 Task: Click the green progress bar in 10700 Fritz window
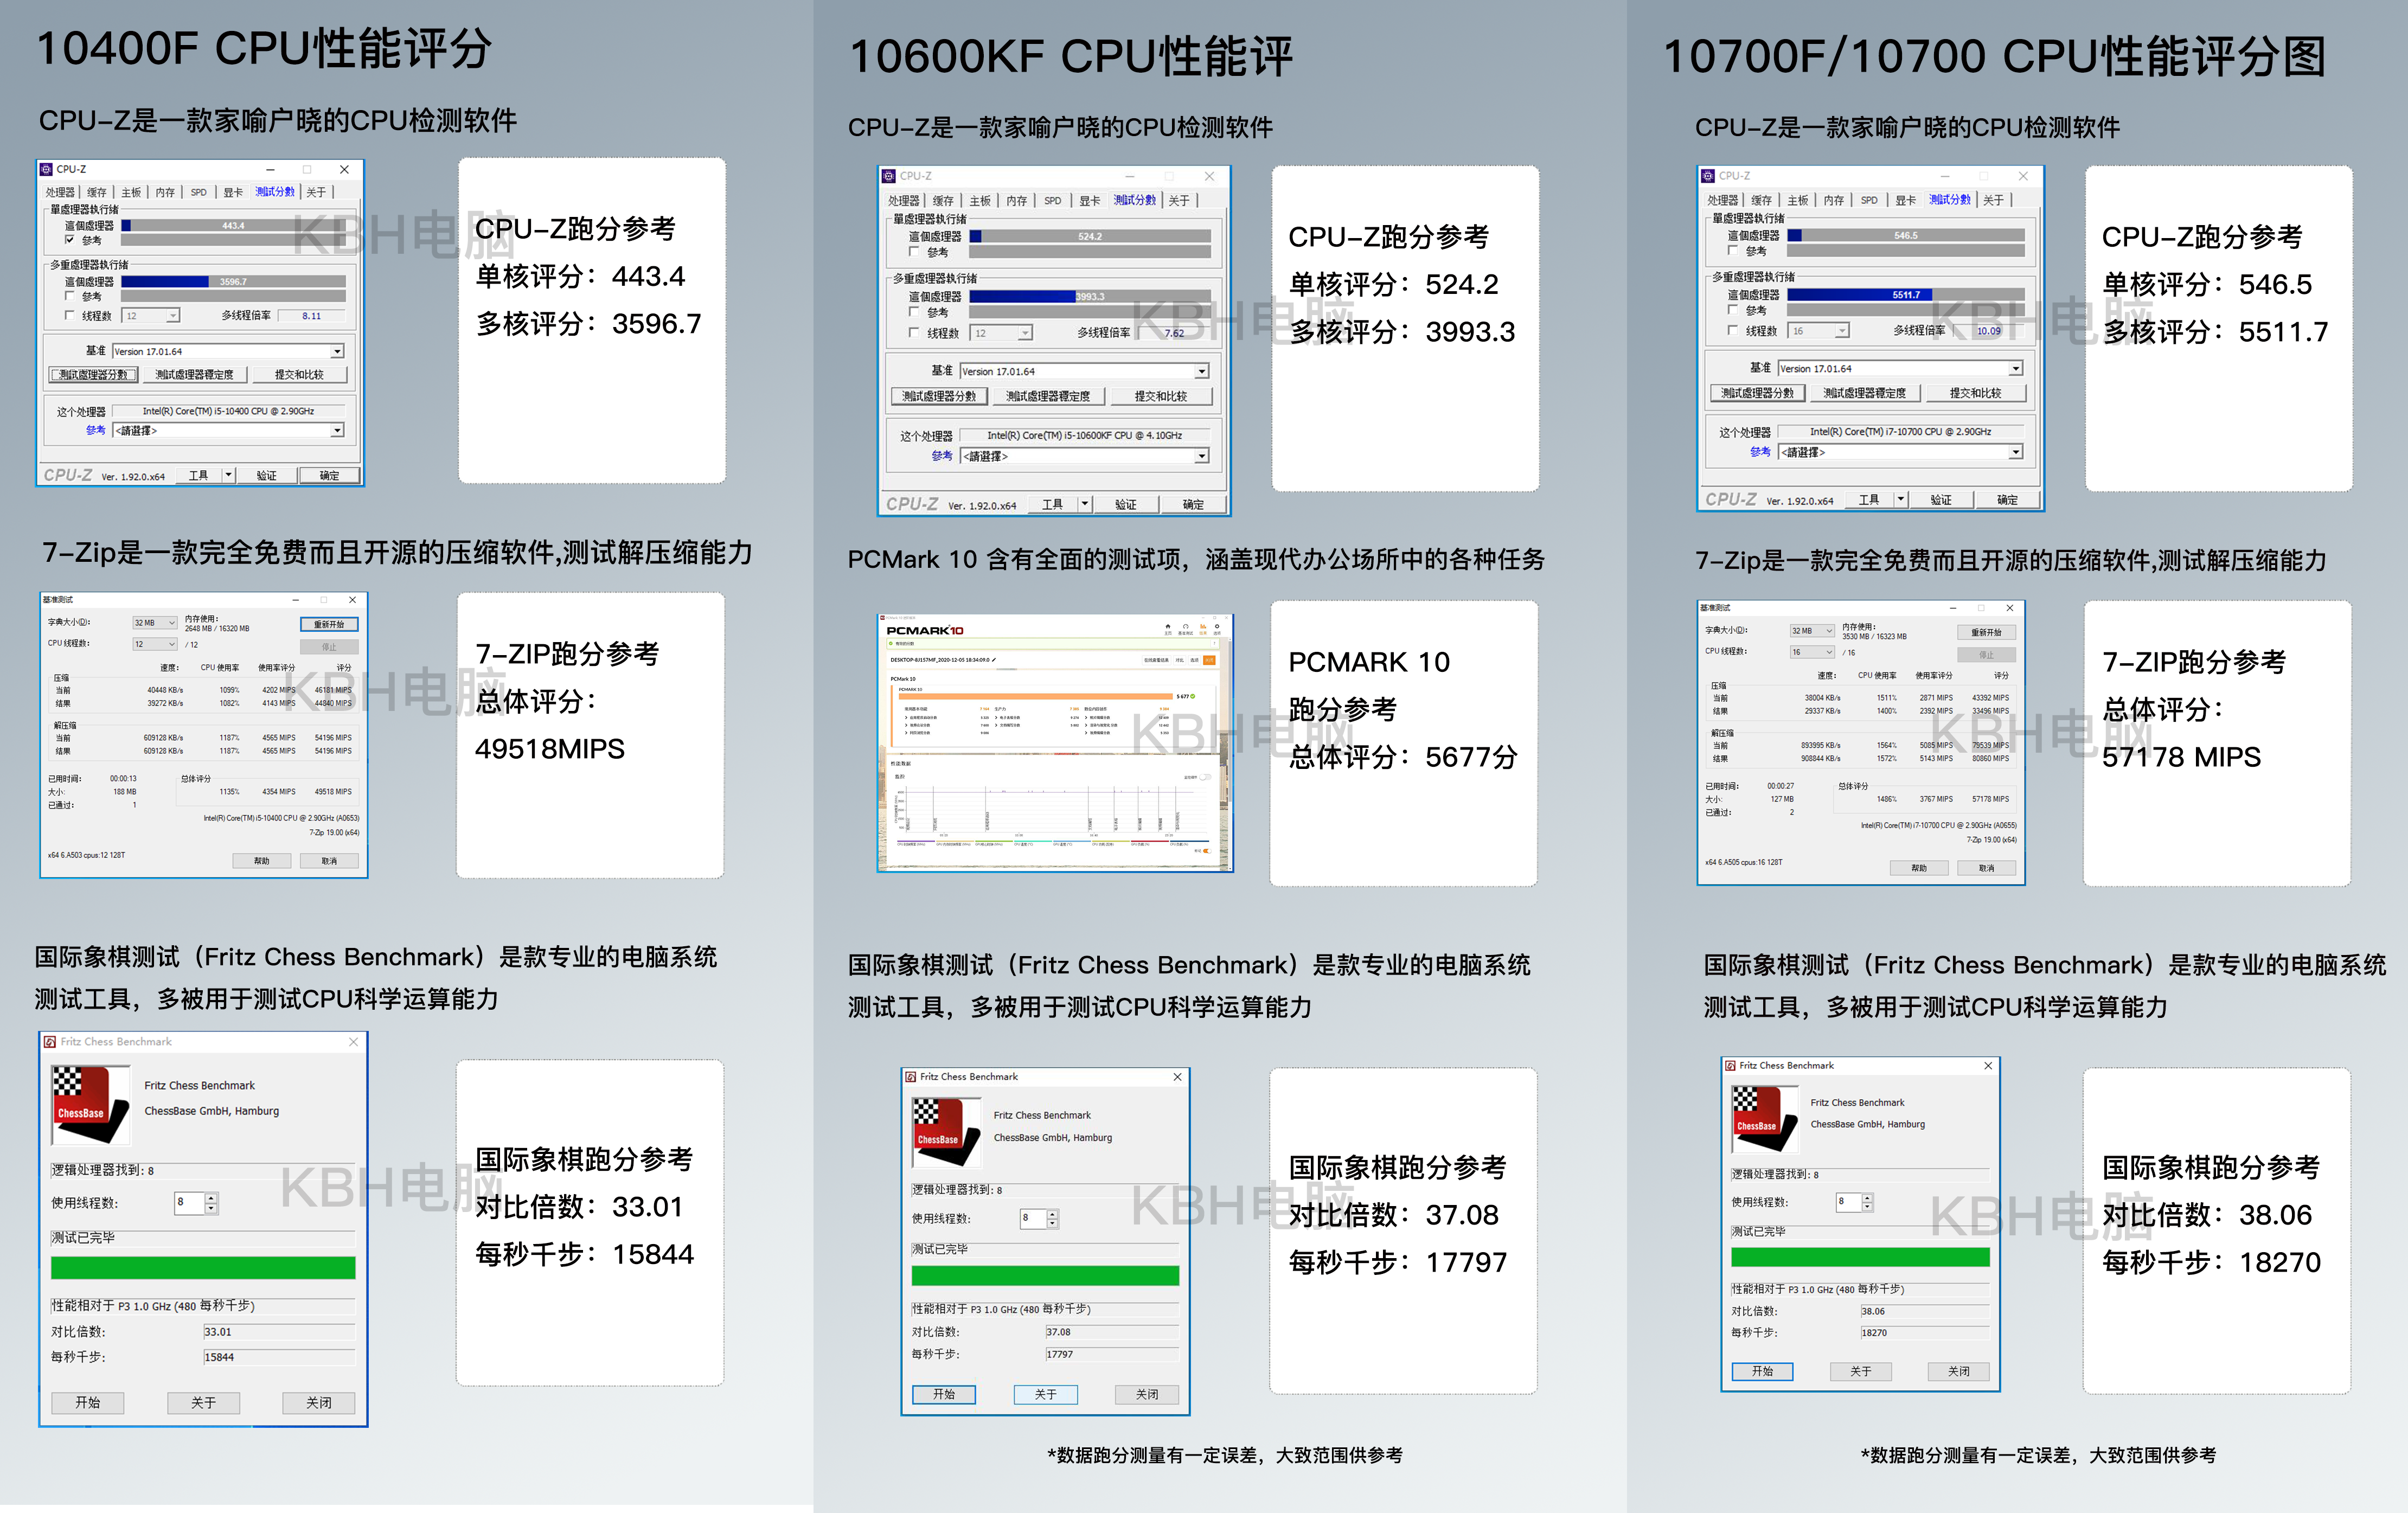[x=1860, y=1257]
